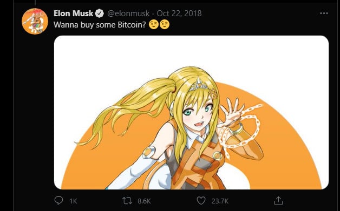
Task: Click the character's tiara in the image
Action: coord(198,85)
